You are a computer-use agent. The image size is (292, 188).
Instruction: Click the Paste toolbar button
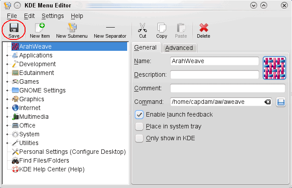pyautogui.click(x=181, y=31)
